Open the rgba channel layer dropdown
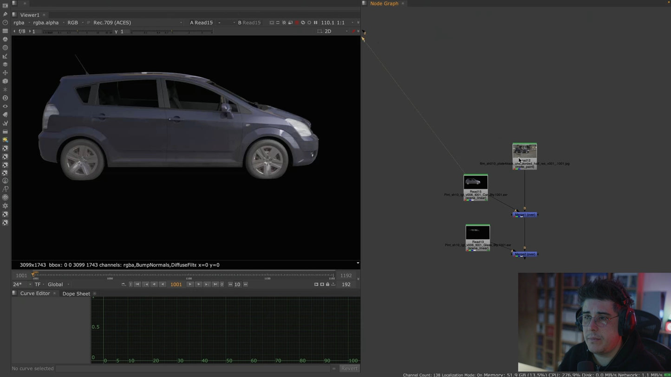Viewport: 671px width, 377px height. (19, 23)
